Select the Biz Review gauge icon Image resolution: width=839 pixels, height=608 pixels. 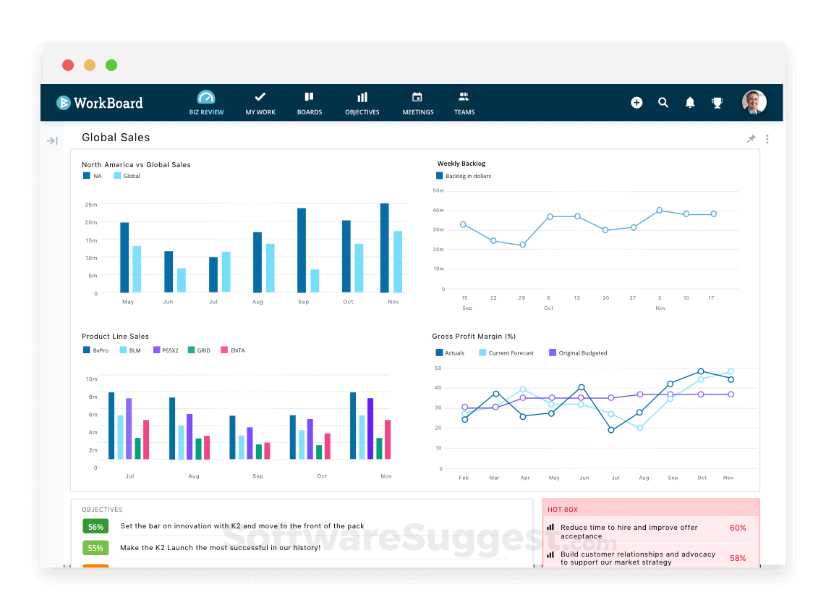pyautogui.click(x=206, y=102)
